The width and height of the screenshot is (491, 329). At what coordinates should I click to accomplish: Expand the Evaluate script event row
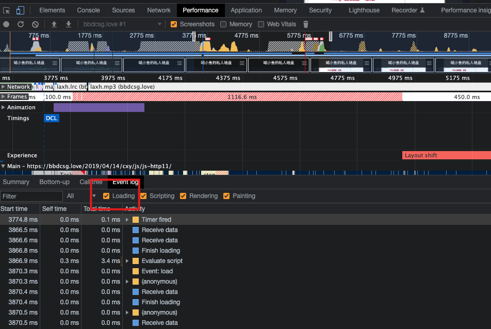[x=127, y=261]
